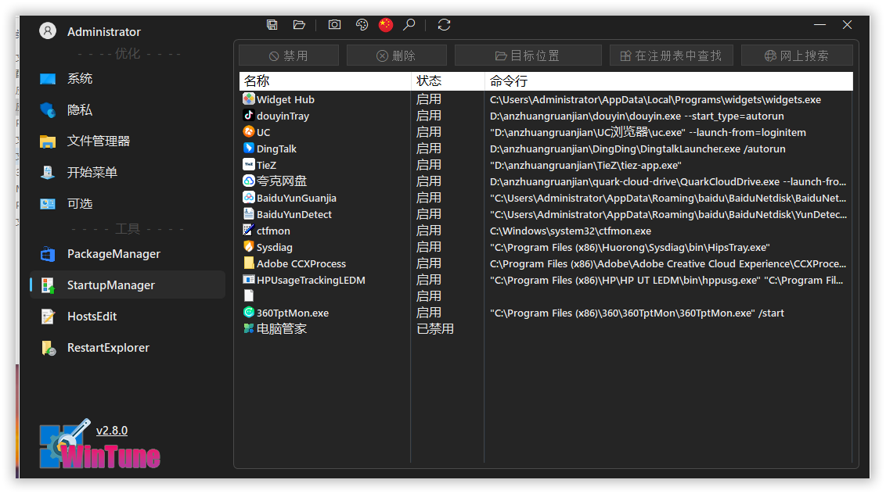Click the magnifier search icon
The image size is (886, 494).
pos(409,25)
